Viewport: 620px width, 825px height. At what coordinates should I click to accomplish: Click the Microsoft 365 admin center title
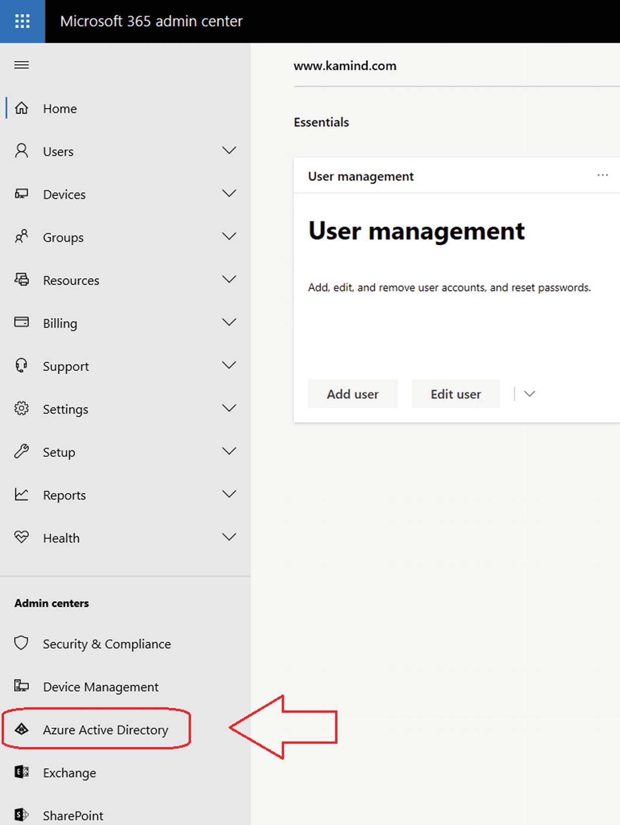coord(151,21)
